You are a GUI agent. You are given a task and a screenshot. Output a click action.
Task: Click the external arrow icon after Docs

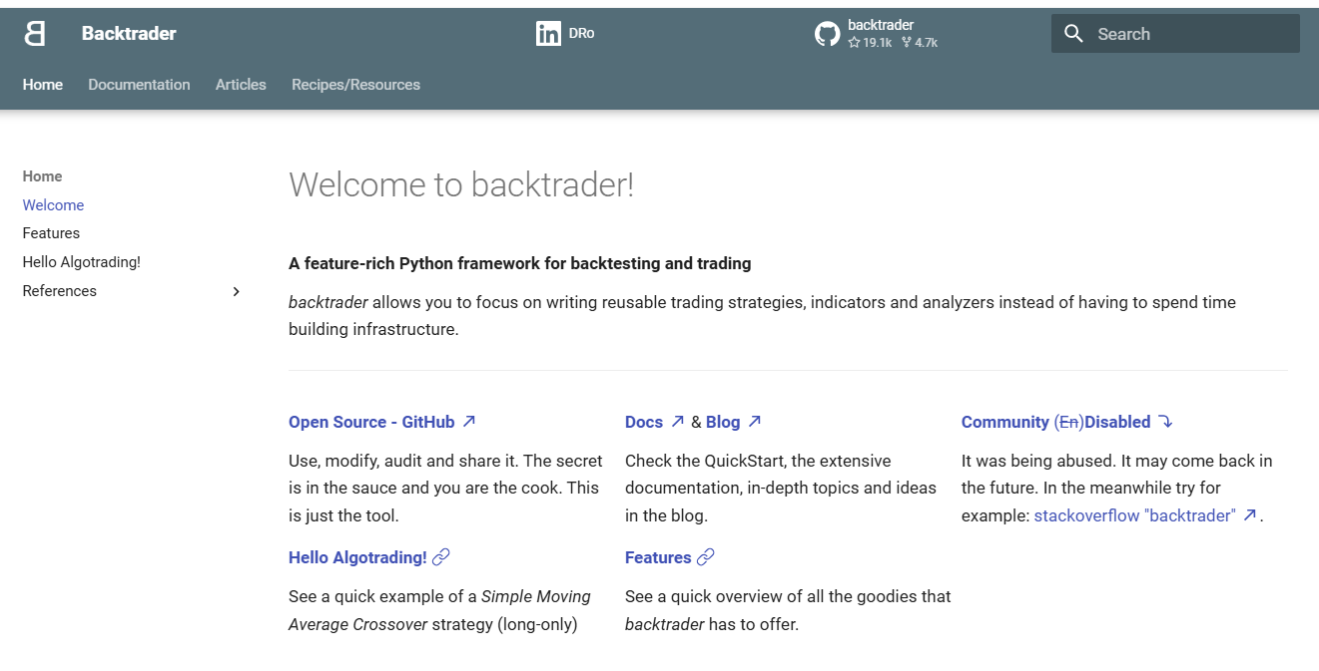click(677, 421)
